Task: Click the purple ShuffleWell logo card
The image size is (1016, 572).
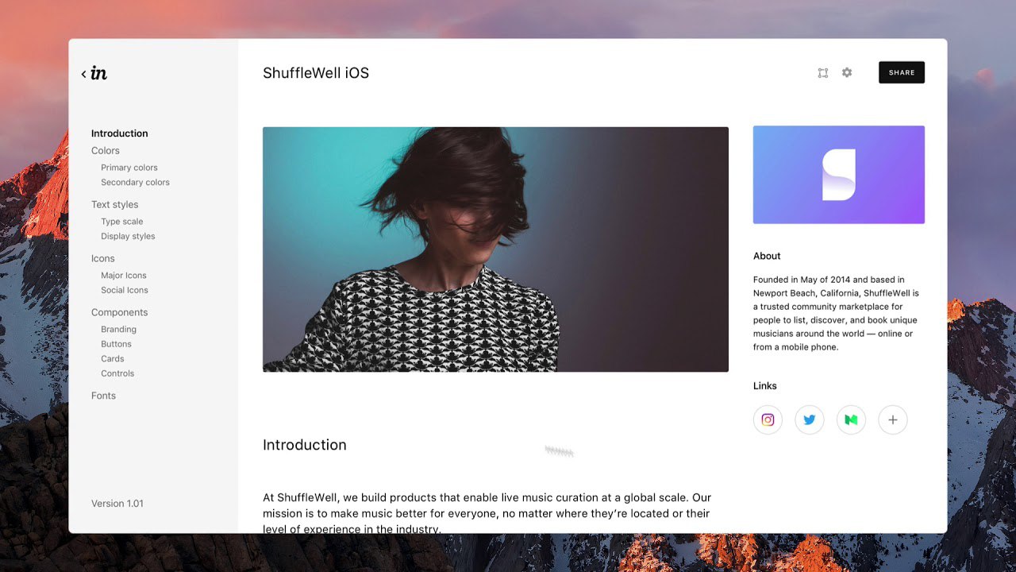Action: 839,175
